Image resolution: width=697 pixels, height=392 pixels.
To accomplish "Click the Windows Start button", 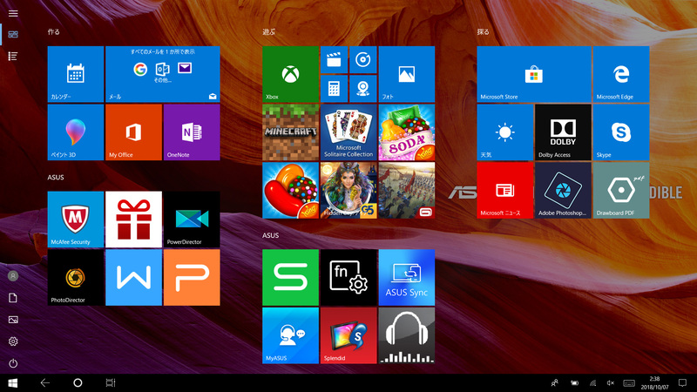I will point(12,382).
